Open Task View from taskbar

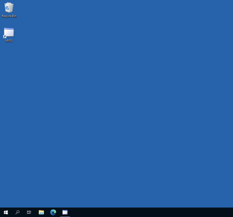point(29,212)
